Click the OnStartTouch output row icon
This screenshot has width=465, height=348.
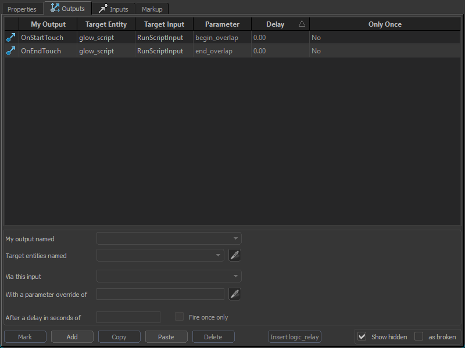[x=11, y=38]
